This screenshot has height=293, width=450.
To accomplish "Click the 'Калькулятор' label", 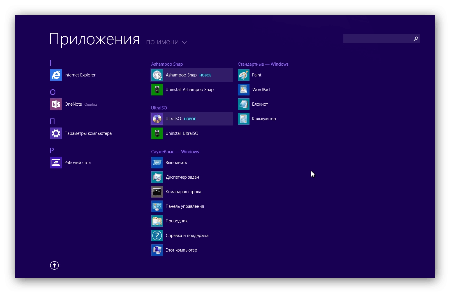I will 264,119.
